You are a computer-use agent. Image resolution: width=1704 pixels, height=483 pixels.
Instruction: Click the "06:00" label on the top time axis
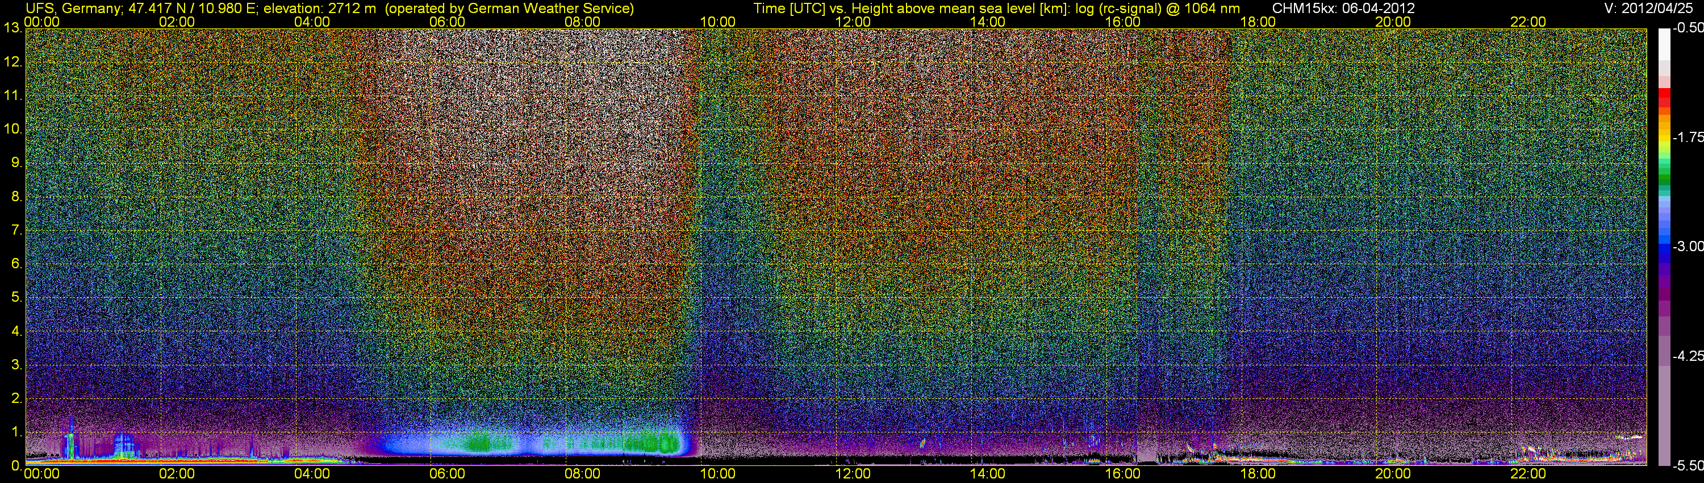(447, 22)
